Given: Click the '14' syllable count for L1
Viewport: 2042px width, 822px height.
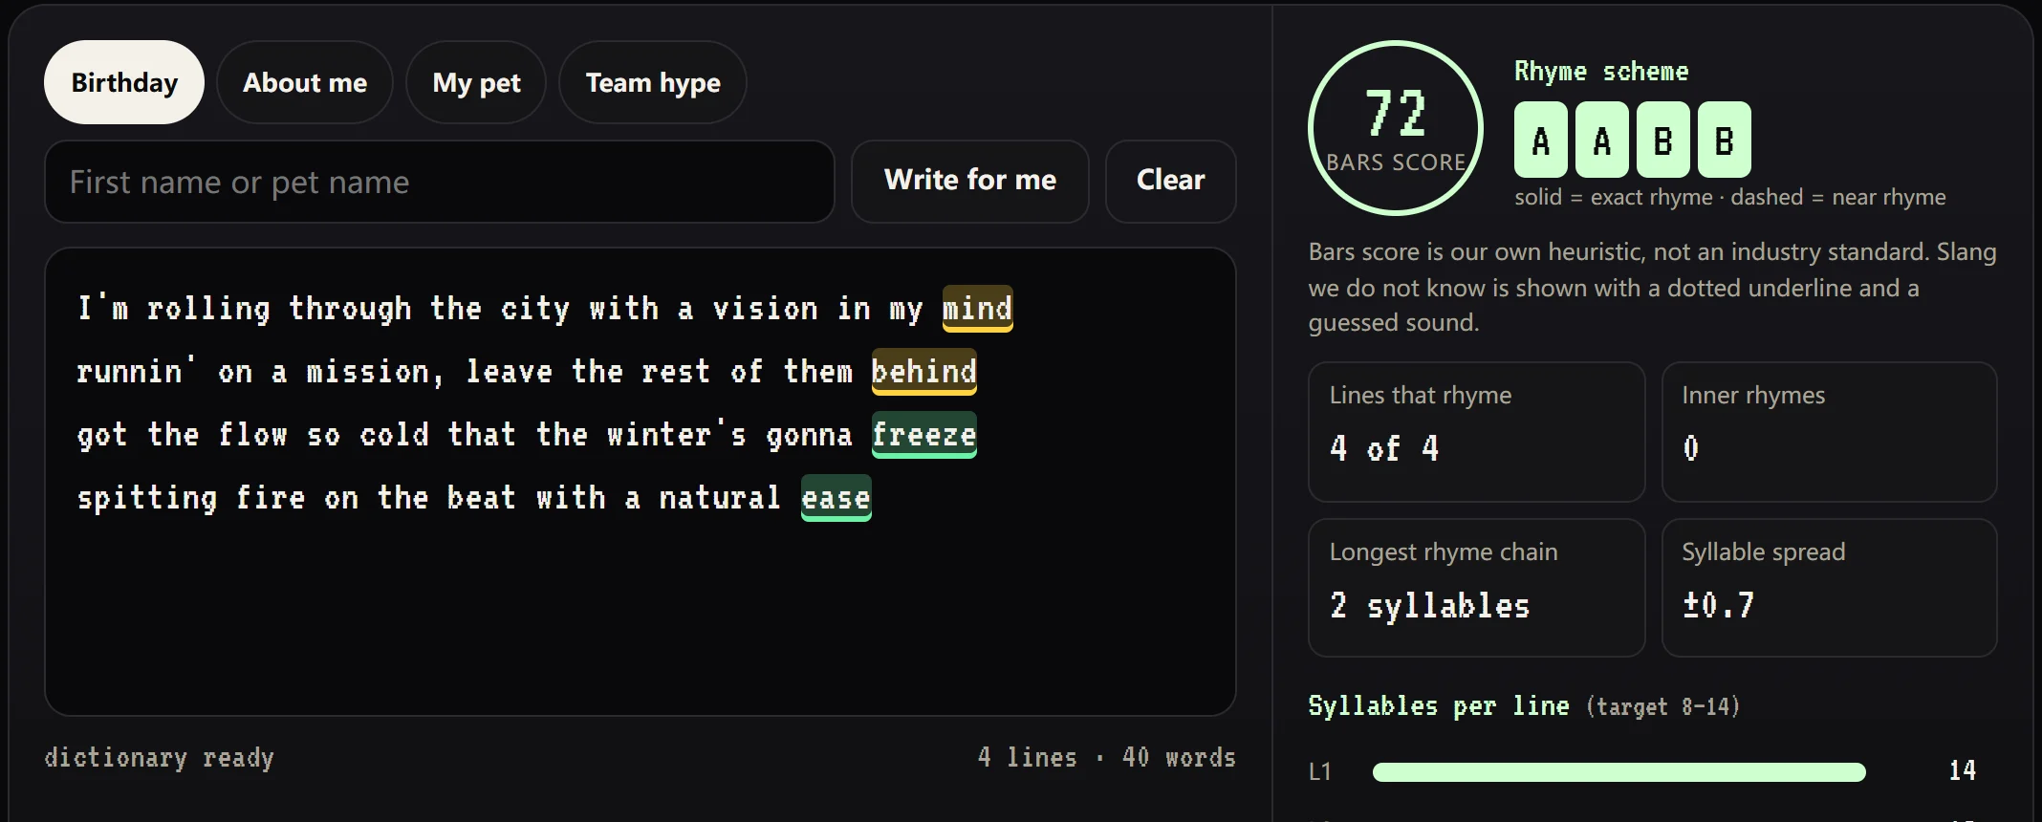Looking at the screenshot, I should [1963, 770].
